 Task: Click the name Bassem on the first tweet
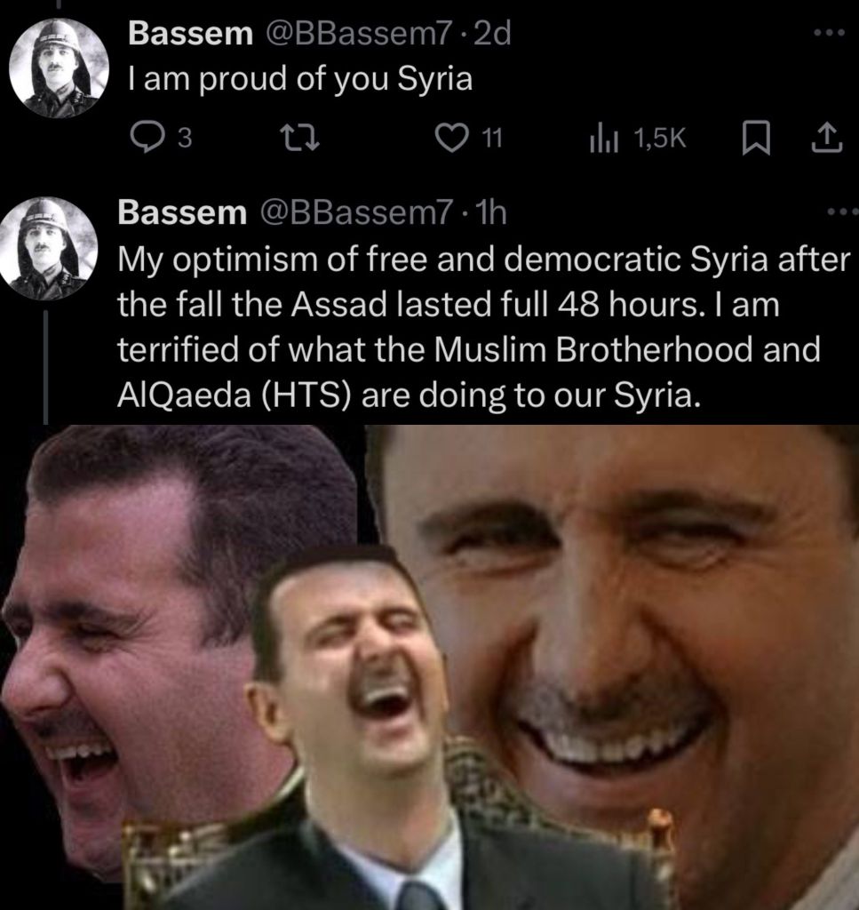(x=191, y=34)
